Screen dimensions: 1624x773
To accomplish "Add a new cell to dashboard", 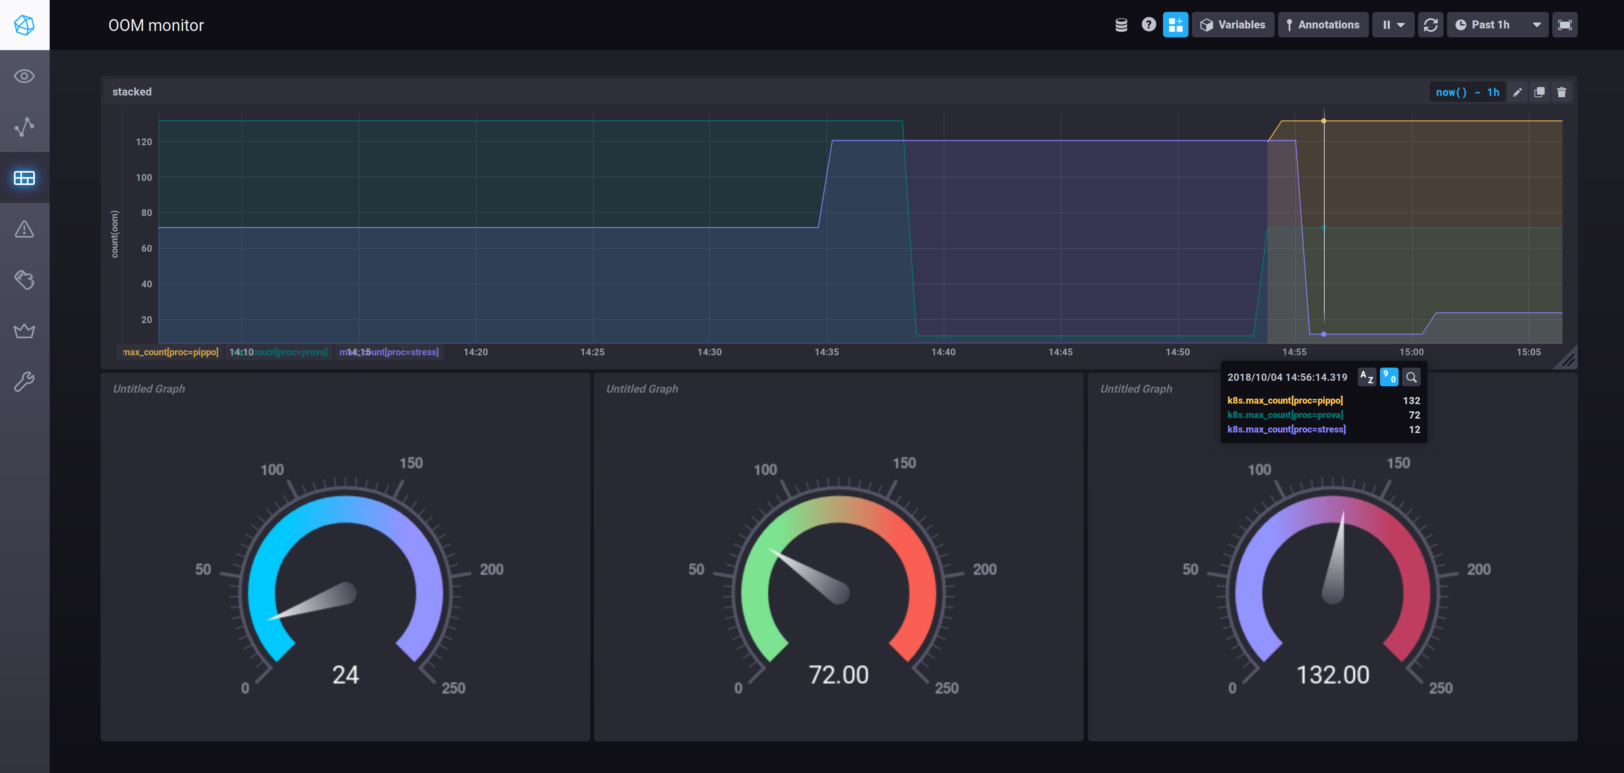I will pyautogui.click(x=1175, y=25).
